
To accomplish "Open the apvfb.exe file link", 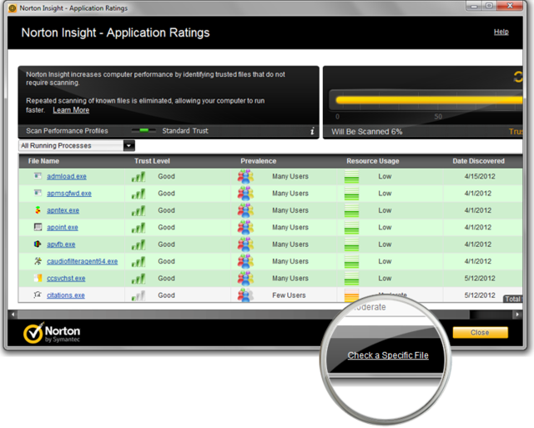I will pyautogui.click(x=61, y=244).
